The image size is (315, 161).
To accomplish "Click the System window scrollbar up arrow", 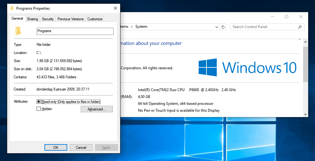I will coord(305,42).
